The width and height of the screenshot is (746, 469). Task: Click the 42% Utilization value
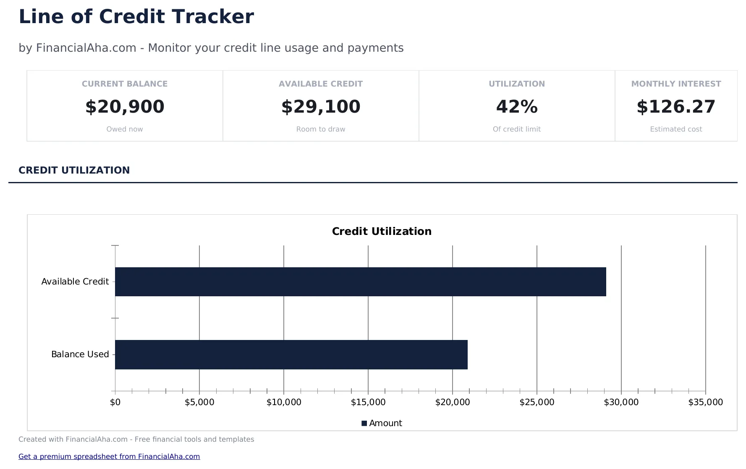tap(517, 107)
